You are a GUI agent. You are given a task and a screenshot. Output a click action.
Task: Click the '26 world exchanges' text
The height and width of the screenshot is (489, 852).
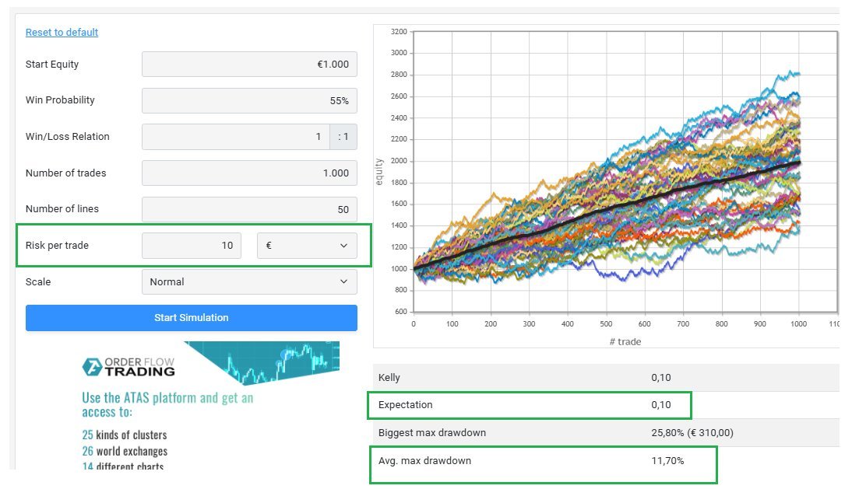pyautogui.click(x=125, y=451)
